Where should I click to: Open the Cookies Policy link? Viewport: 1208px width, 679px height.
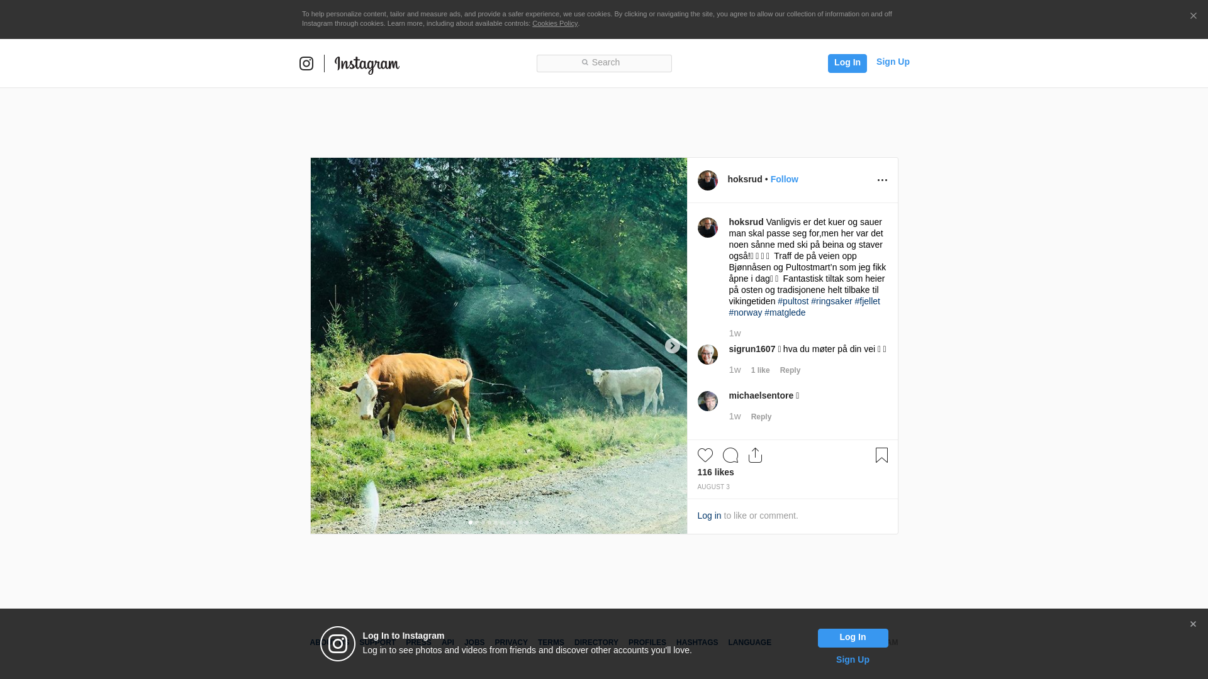point(554,23)
